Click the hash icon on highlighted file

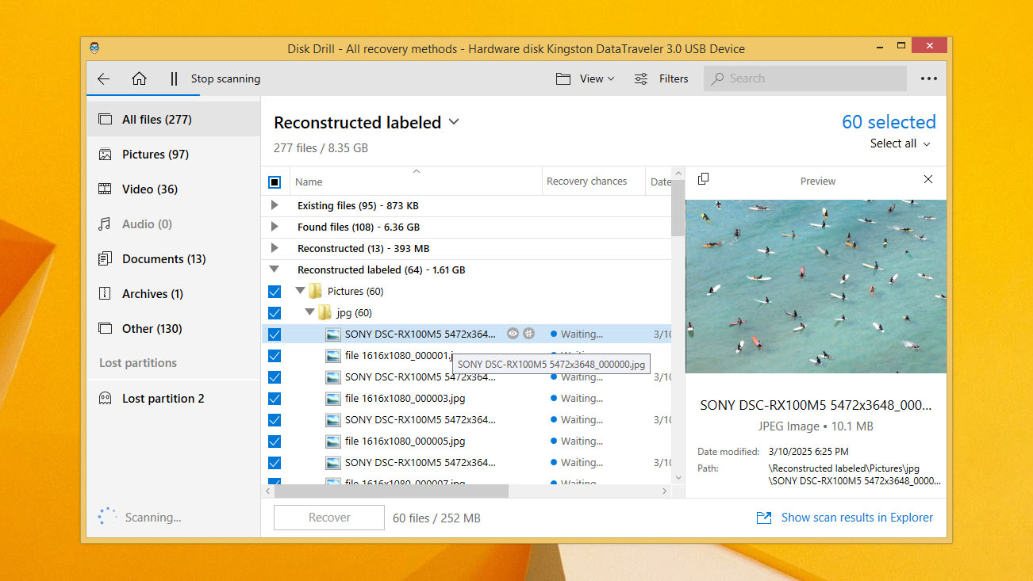(529, 334)
